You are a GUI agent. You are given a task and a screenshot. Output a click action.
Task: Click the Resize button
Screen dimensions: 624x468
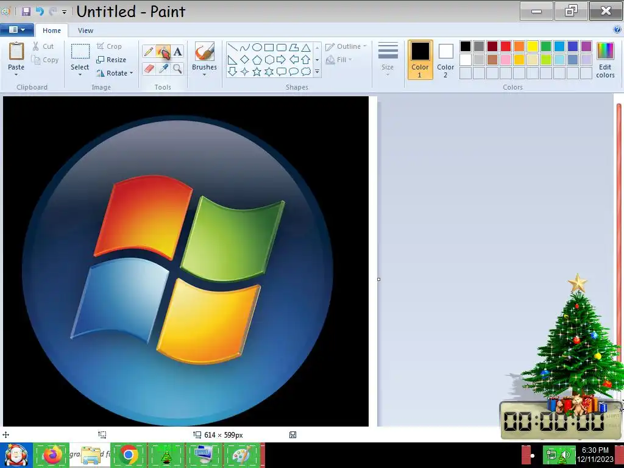coord(112,60)
